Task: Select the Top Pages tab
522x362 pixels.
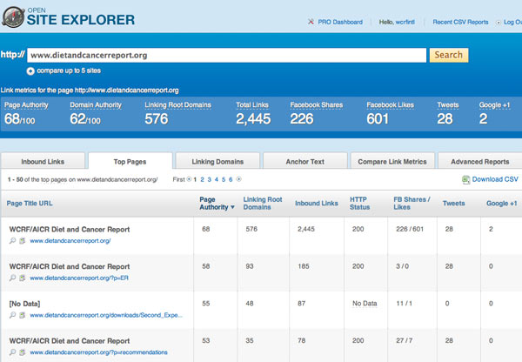Action: click(130, 162)
